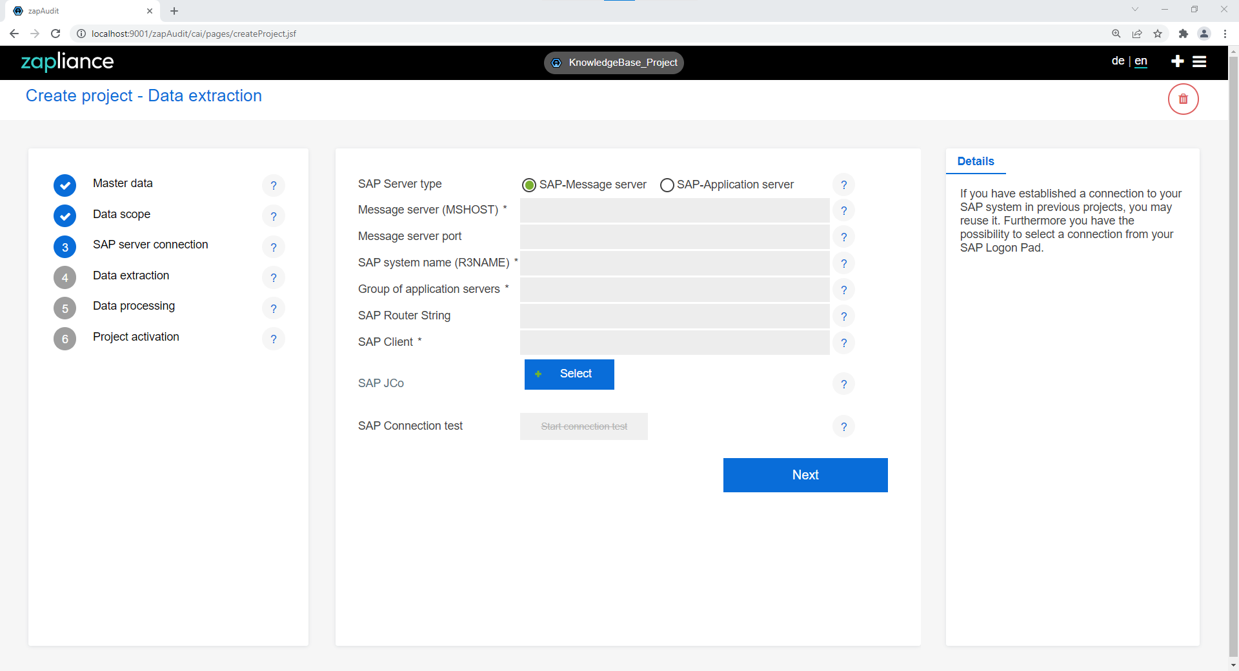Go to Data scope step

click(x=121, y=214)
